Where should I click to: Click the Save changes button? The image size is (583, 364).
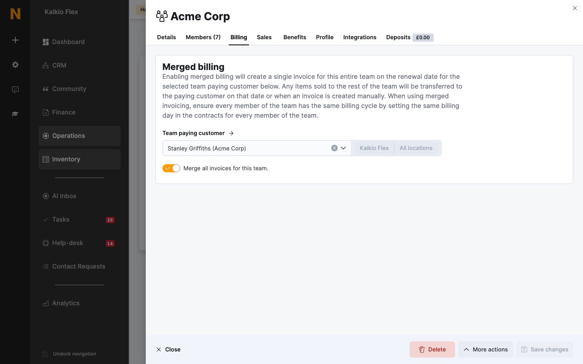coord(545,349)
